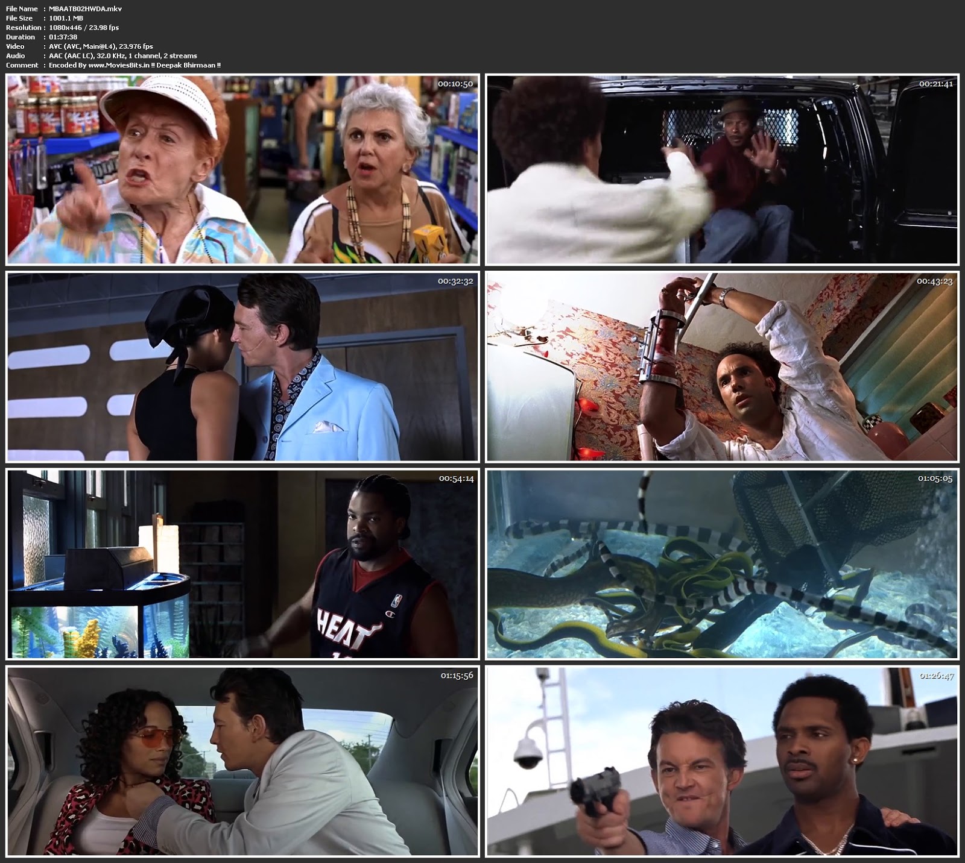
Task: Open the thumbnail with the Heat jersey
Action: [242, 564]
